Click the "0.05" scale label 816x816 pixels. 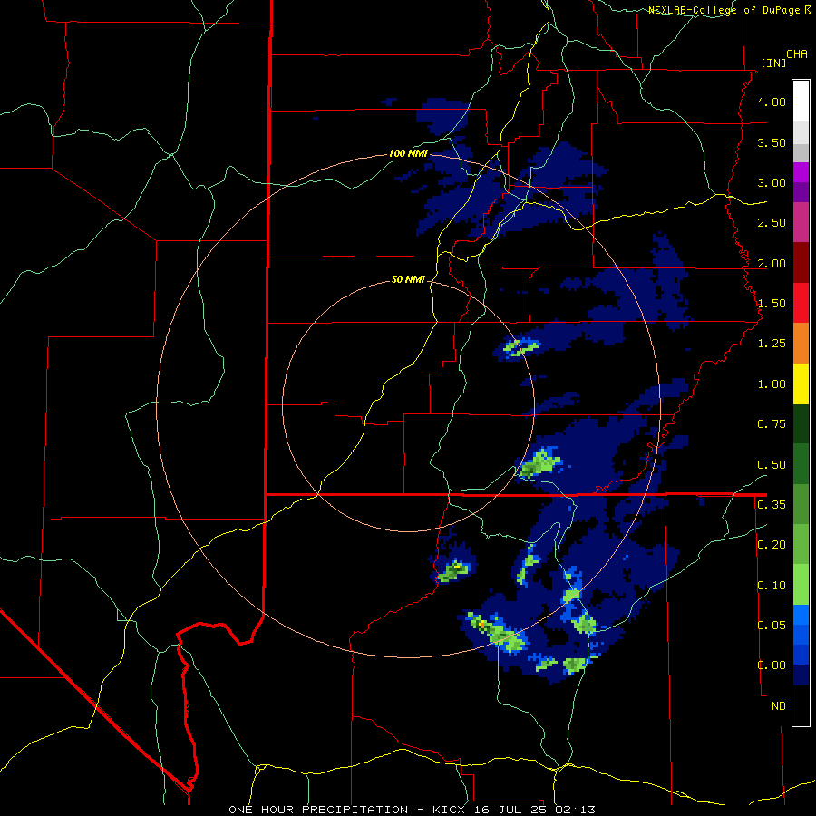pos(772,625)
